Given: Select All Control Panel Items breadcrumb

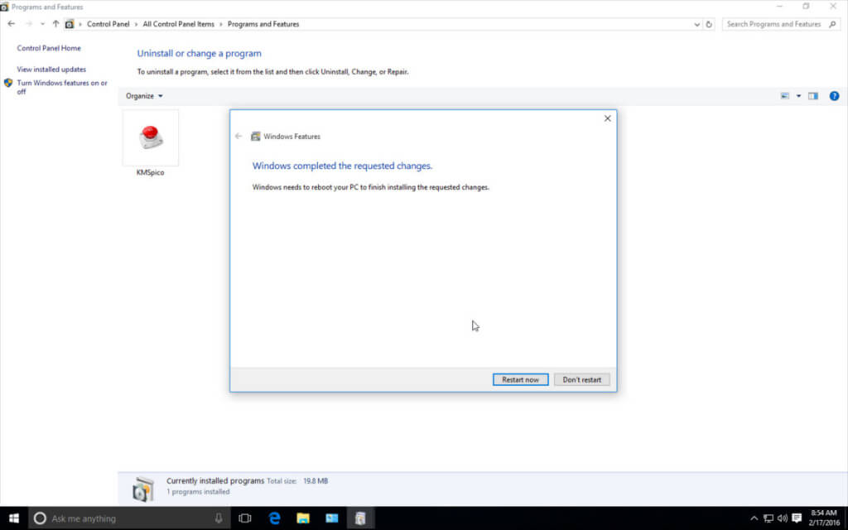Looking at the screenshot, I should pyautogui.click(x=179, y=24).
